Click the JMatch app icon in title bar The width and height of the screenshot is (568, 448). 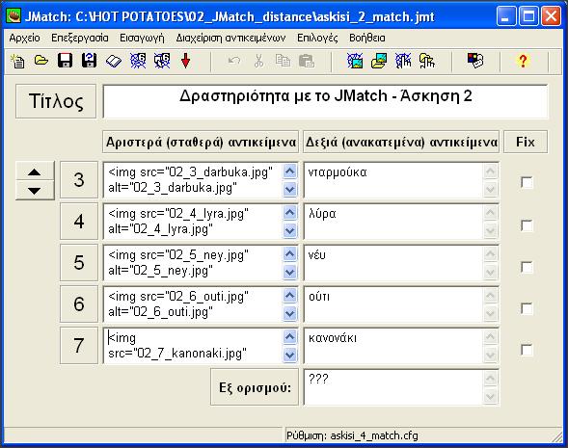point(14,16)
